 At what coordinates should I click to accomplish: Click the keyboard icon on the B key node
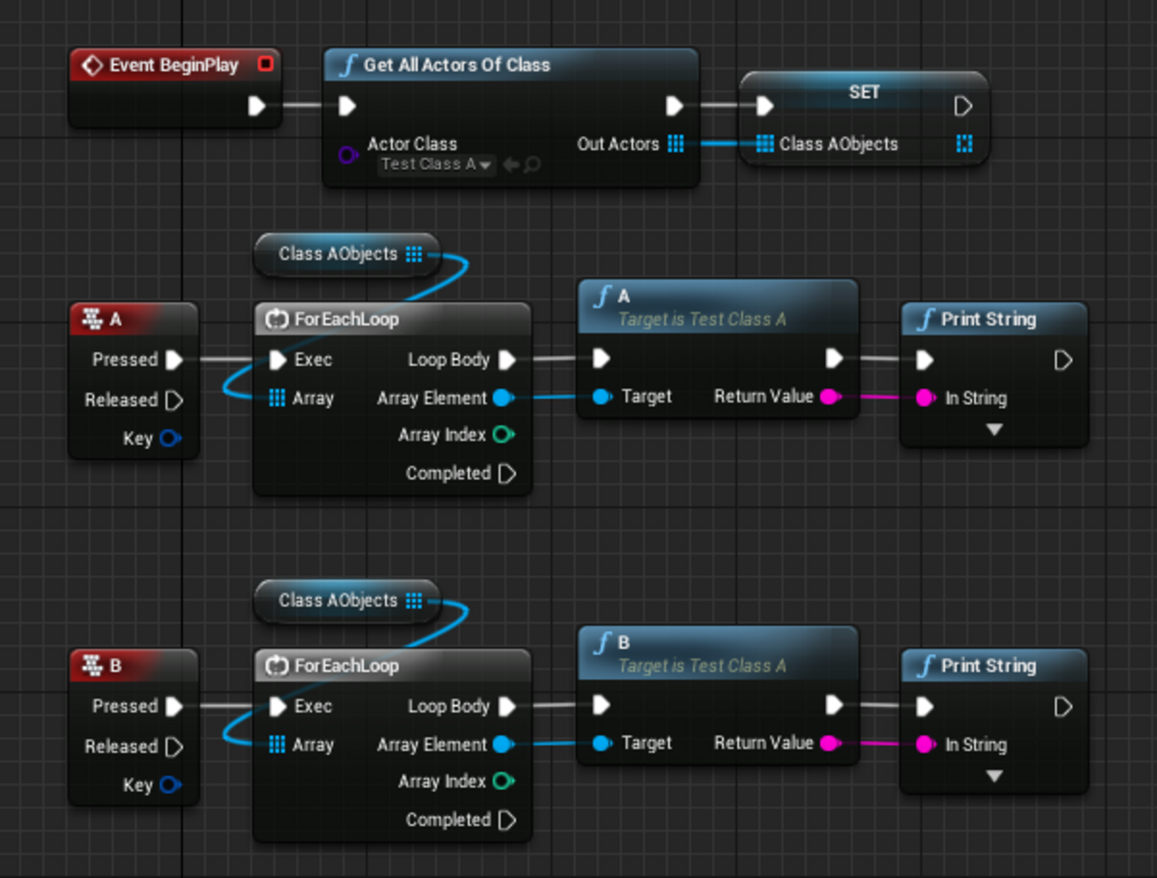[93, 665]
